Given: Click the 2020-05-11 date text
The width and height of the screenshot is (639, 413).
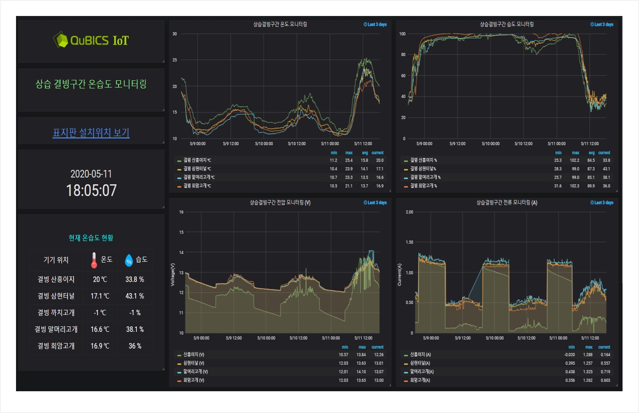Looking at the screenshot, I should tap(91, 174).
